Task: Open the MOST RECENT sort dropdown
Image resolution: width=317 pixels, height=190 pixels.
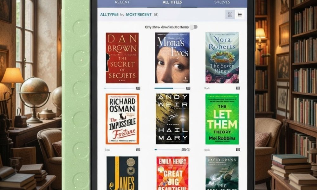Action: click(139, 15)
